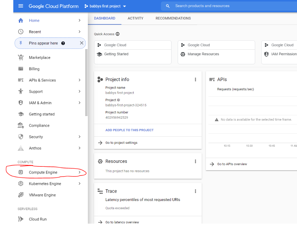Click the IAM & Admin shield icon

tap(21, 103)
